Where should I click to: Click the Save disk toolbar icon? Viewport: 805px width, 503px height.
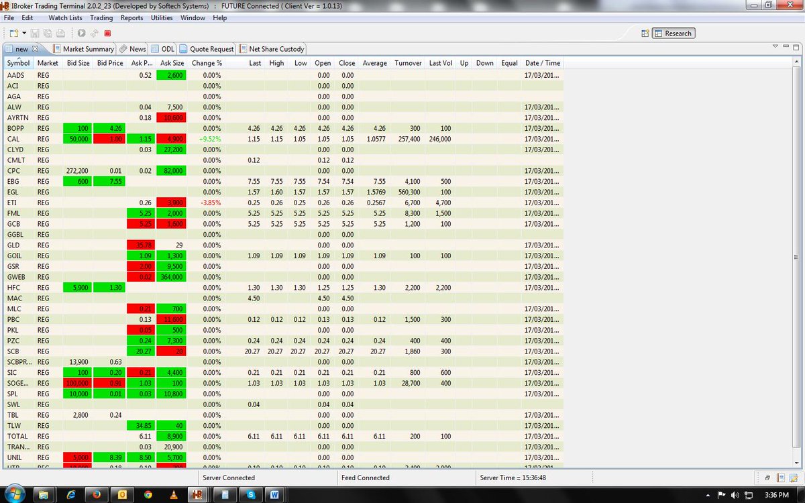pyautogui.click(x=36, y=33)
